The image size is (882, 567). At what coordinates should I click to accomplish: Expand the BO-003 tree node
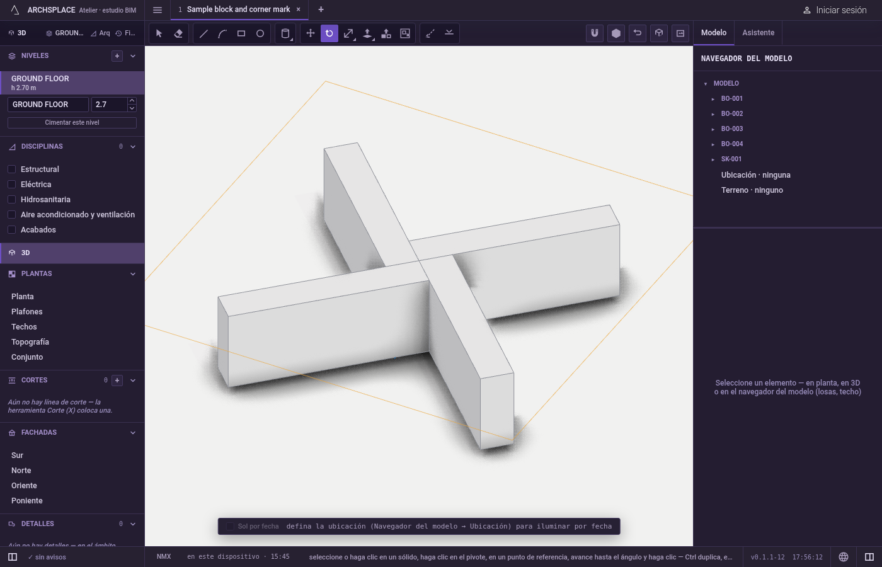coord(713,129)
